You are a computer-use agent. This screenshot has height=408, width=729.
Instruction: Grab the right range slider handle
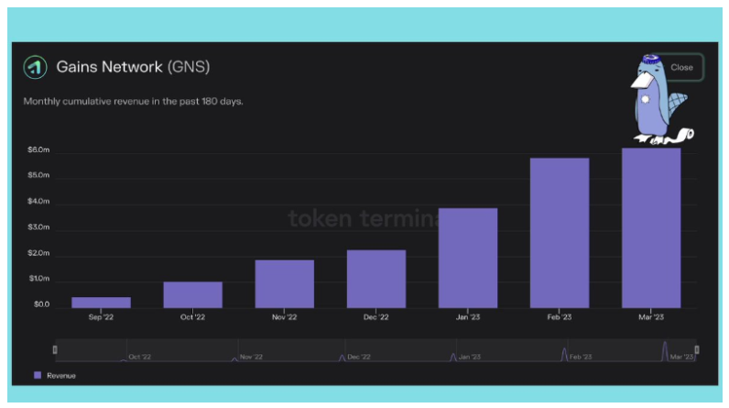696,349
